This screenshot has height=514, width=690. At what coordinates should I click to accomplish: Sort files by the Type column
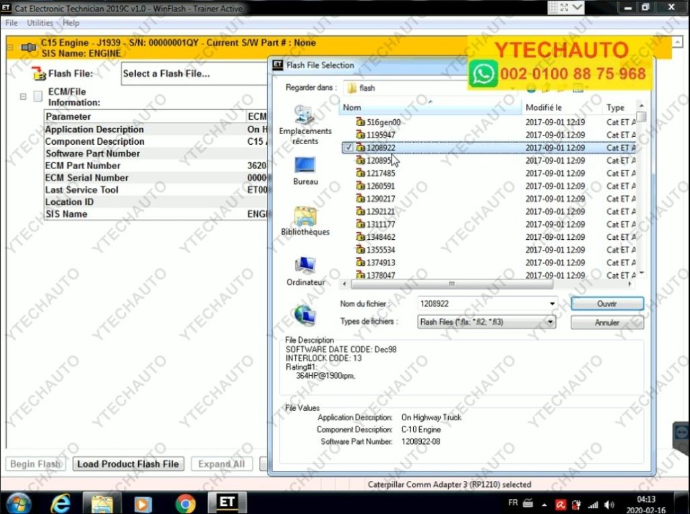pyautogui.click(x=619, y=107)
